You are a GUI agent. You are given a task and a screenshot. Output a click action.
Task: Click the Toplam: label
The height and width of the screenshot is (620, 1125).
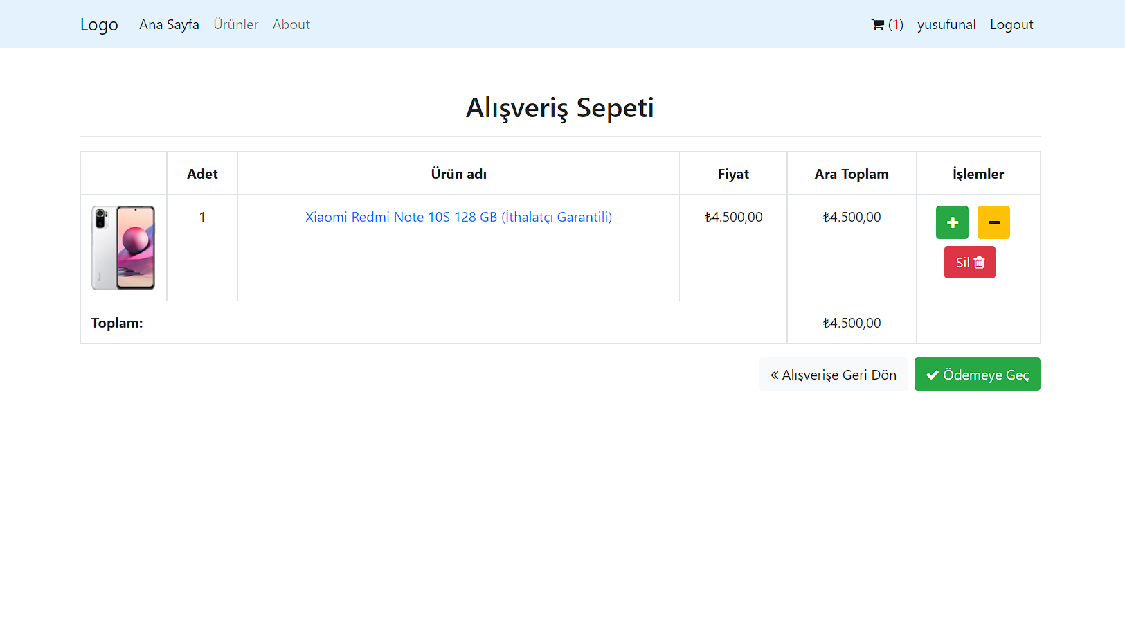tap(117, 323)
